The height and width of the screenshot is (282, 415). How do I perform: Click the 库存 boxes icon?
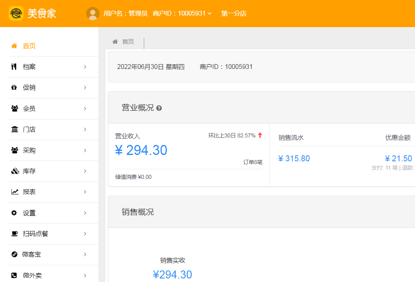(15, 171)
